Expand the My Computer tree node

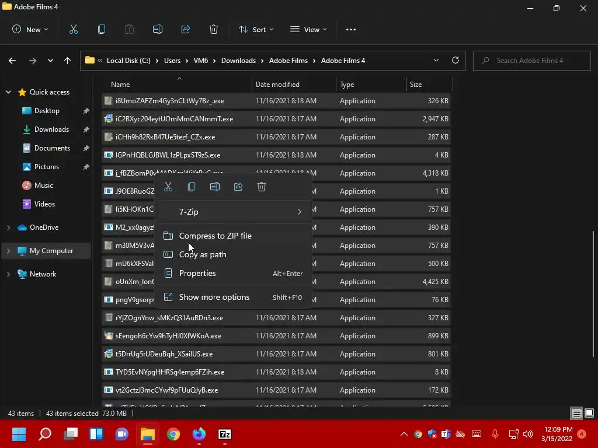tap(8, 251)
